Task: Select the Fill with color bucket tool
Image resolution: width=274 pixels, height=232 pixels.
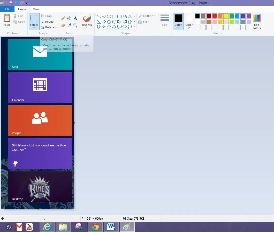Action: (x=69, y=18)
